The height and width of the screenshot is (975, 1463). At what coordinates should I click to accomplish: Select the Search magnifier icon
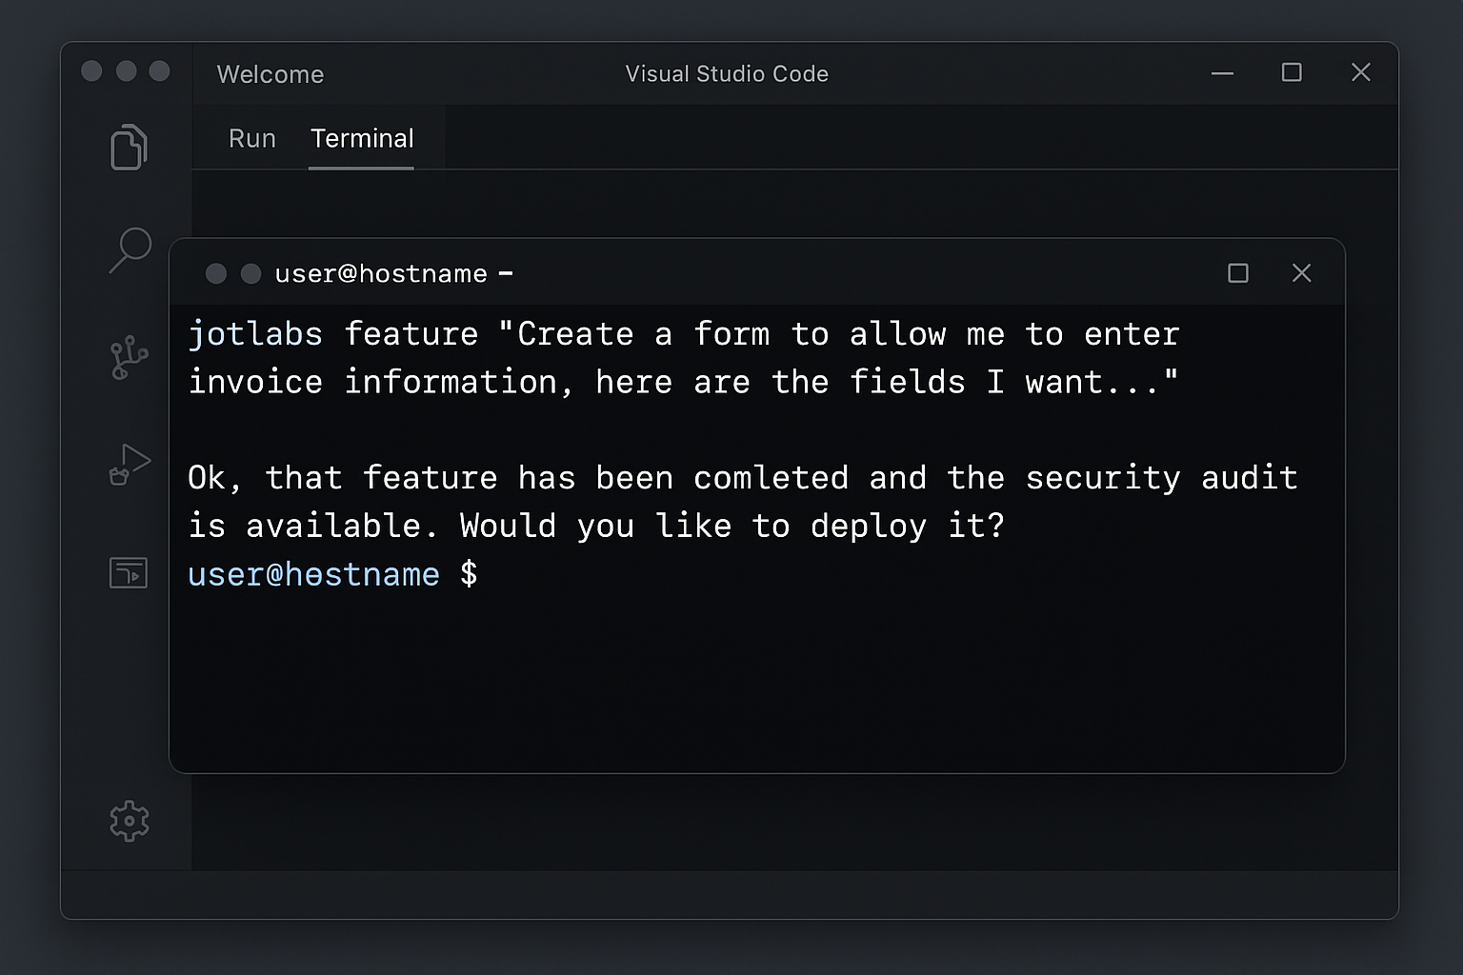[131, 249]
